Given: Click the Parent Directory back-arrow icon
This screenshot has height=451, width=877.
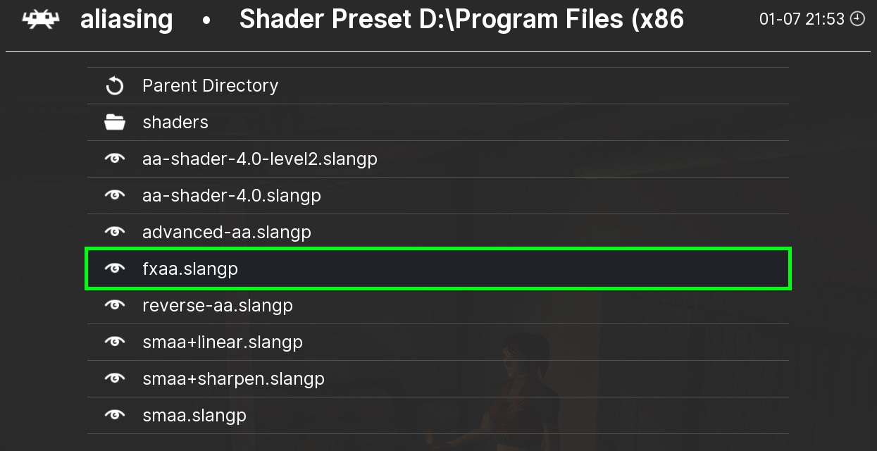Looking at the screenshot, I should click(x=114, y=86).
